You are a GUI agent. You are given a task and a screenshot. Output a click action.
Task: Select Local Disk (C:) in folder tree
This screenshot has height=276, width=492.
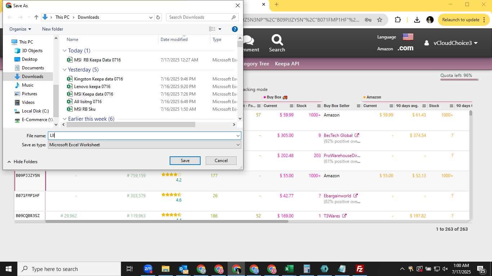(x=35, y=111)
